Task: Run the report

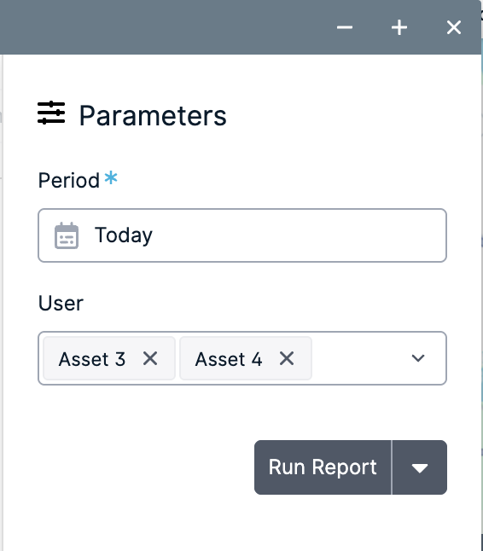Action: pyautogui.click(x=323, y=467)
